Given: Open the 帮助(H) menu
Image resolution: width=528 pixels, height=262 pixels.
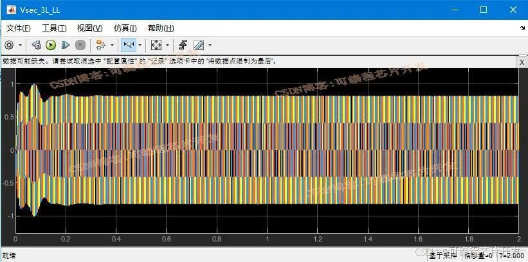Looking at the screenshot, I should 161,28.
